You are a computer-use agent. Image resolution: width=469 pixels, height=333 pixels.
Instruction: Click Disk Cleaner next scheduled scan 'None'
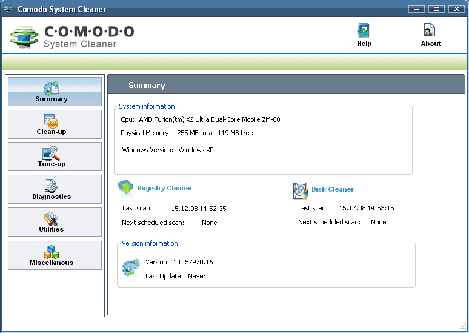pos(378,222)
